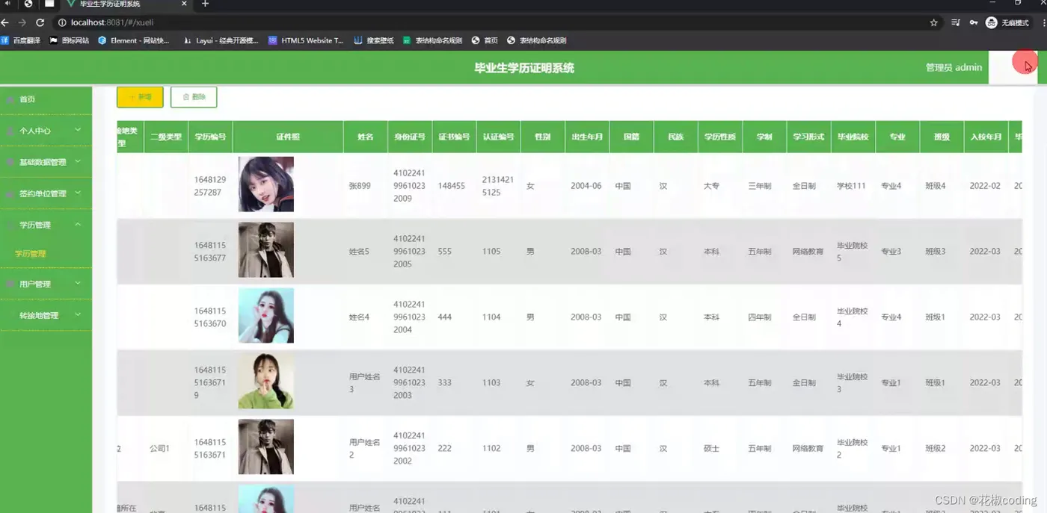Open the ID photo of 用户姓名3
This screenshot has width=1047, height=513.
266,382
